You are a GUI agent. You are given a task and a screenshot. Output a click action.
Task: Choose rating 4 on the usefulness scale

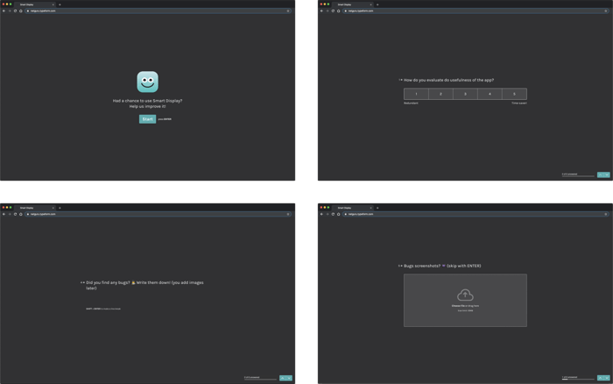490,94
